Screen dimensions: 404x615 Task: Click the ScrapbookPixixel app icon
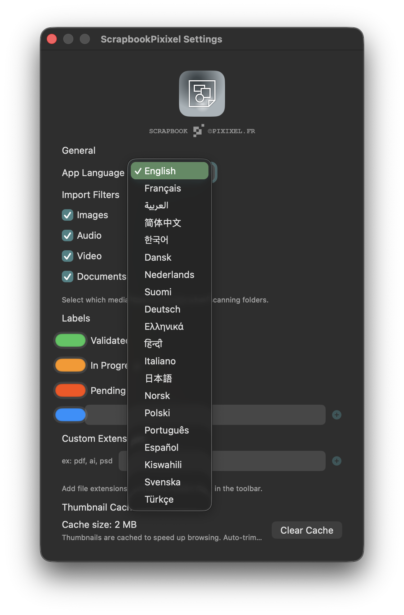click(202, 94)
